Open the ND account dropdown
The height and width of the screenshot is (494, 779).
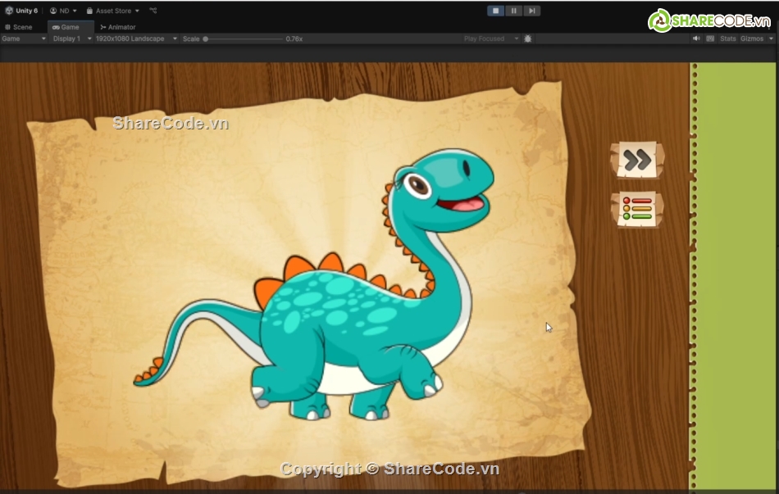point(64,11)
